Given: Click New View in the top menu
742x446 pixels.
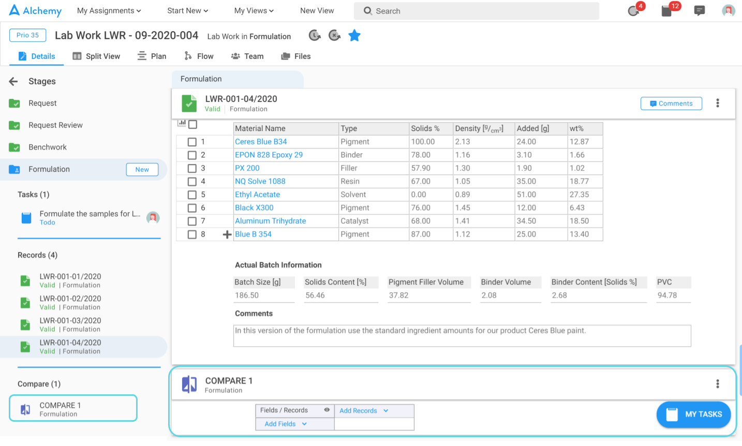Looking at the screenshot, I should point(317,11).
